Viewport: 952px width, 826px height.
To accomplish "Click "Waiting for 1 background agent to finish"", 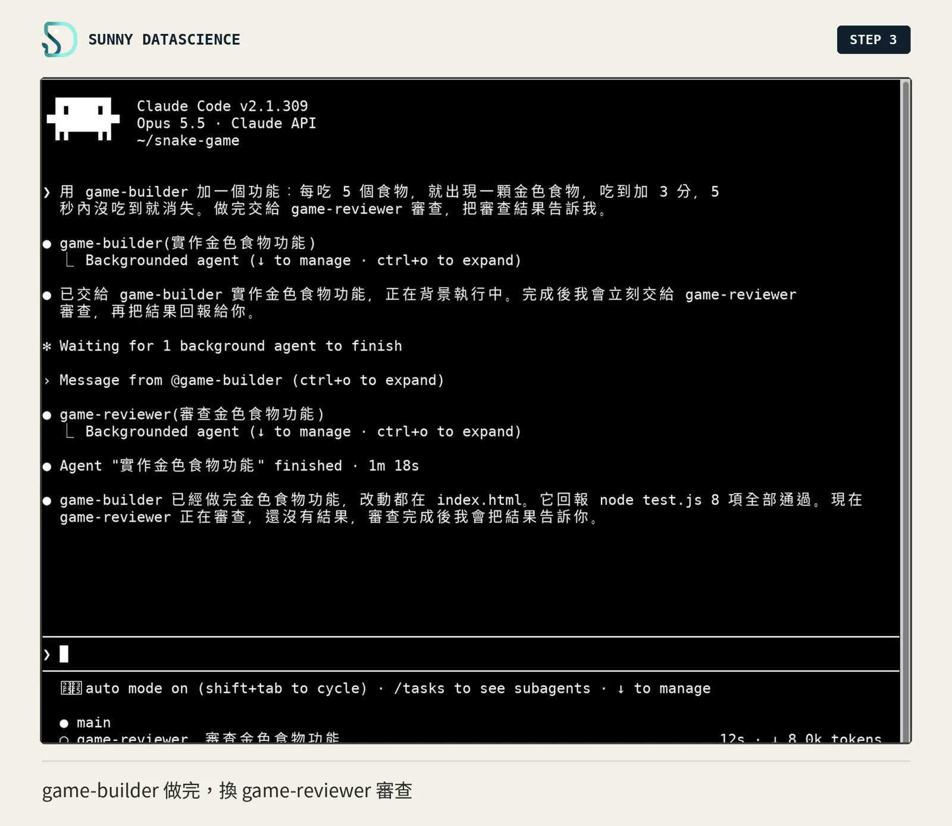I will point(231,346).
